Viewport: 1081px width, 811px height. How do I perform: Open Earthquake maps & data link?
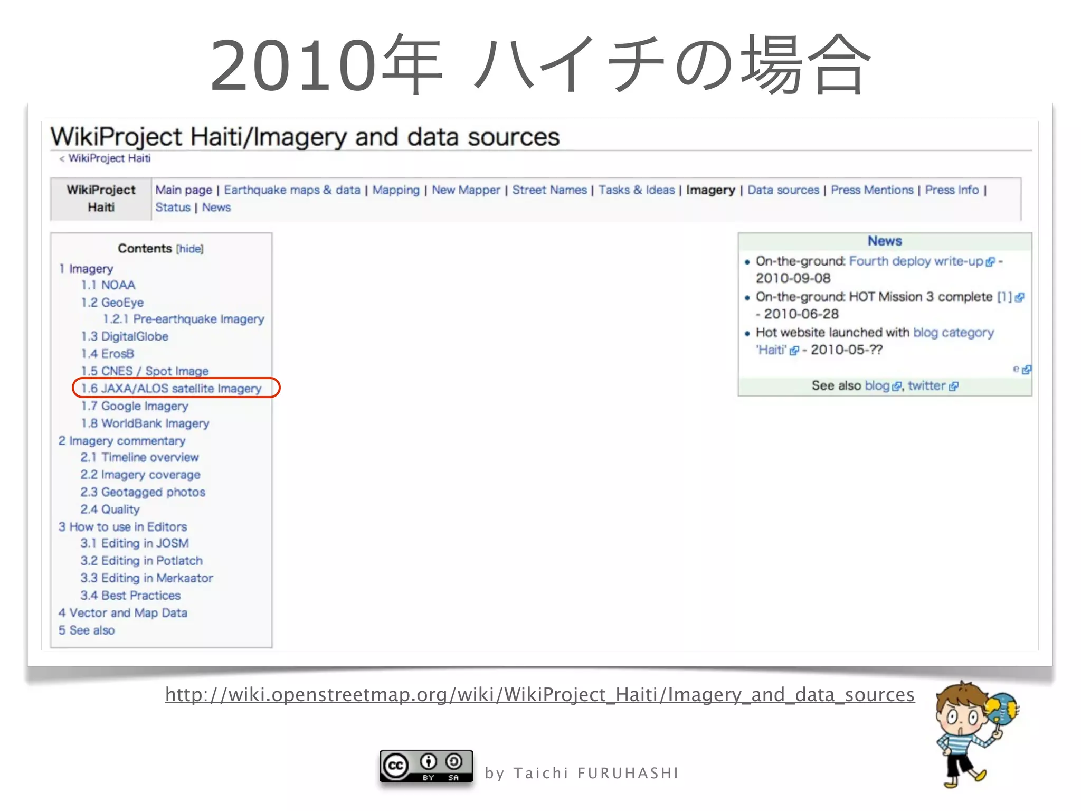(x=292, y=190)
